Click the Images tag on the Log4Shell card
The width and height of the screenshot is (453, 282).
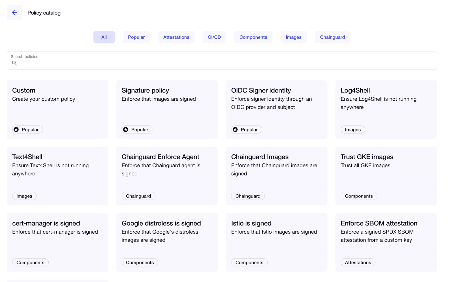tap(352, 130)
